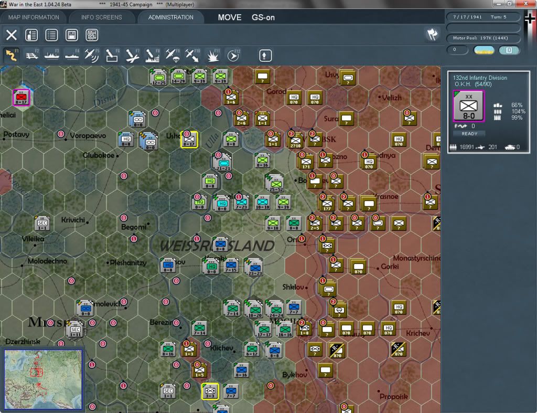The width and height of the screenshot is (537, 413).
Task: Select the Bomb unit (F6) tool
Action: point(112,55)
